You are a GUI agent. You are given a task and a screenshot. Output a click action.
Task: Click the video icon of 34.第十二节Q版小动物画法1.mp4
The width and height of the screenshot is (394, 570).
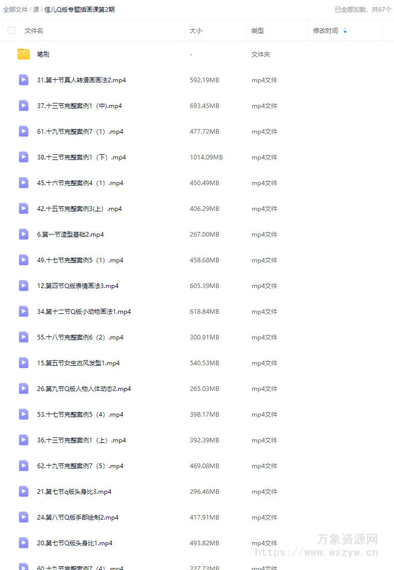(24, 312)
